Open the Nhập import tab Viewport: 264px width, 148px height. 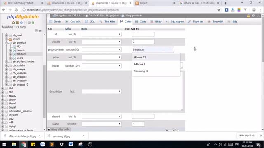(x=156, y=21)
